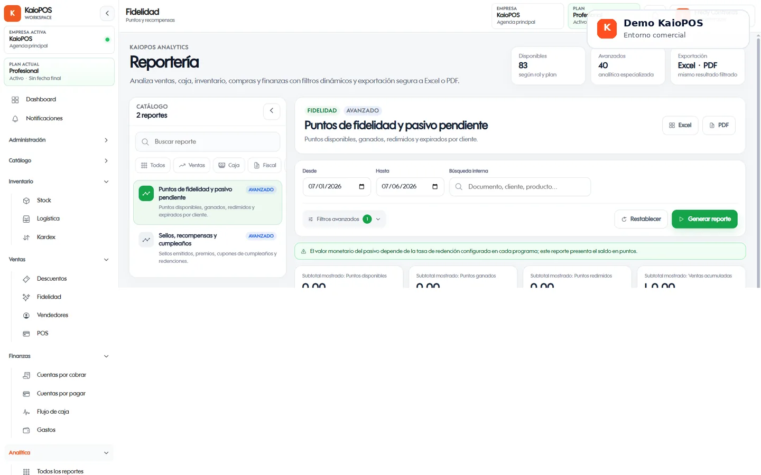This screenshot has height=475, width=761.
Task: Show Todos reports filter tab
Action: (x=153, y=165)
